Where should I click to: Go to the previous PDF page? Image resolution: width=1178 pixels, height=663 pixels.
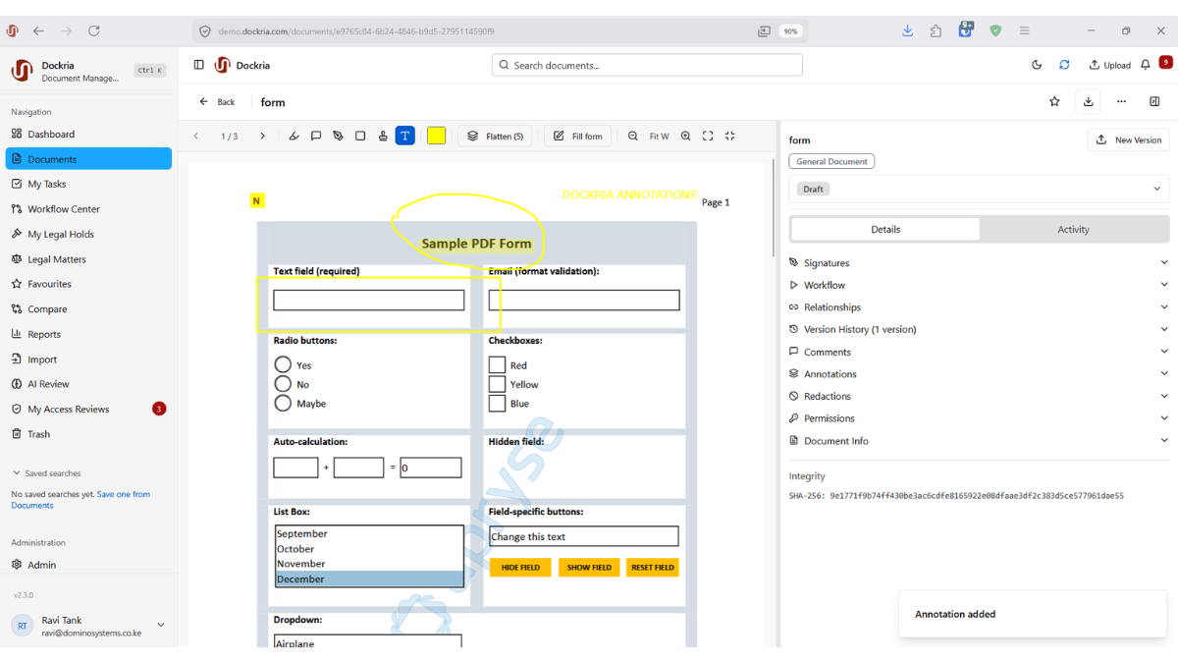[196, 136]
